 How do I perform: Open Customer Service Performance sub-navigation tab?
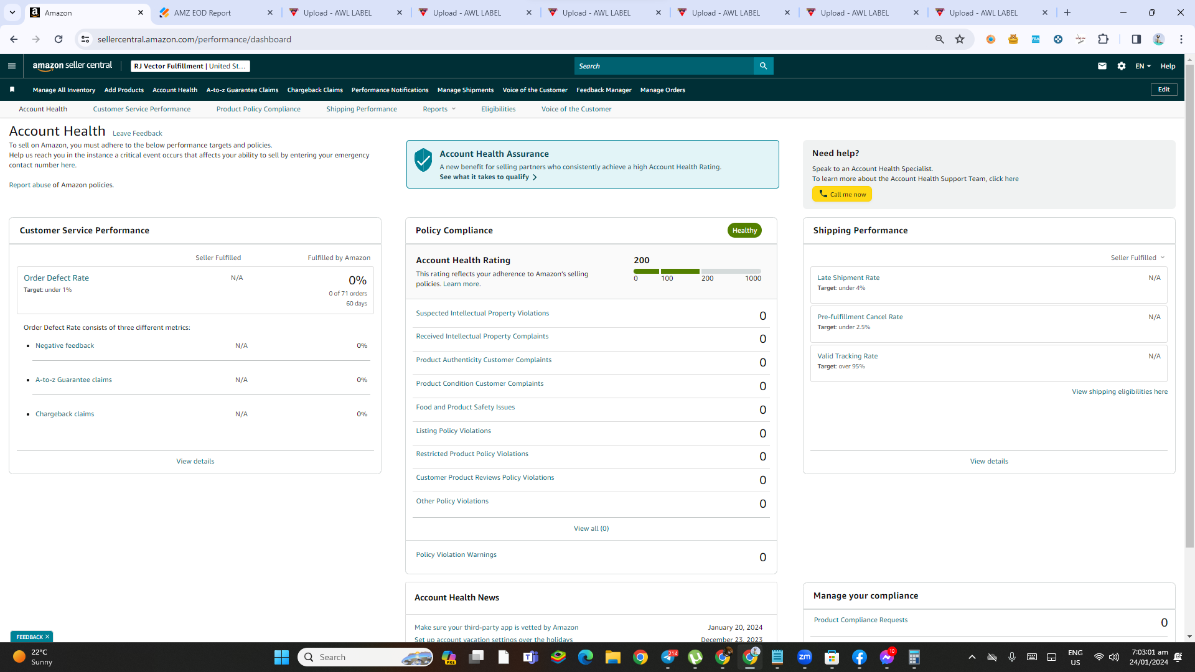tap(142, 109)
